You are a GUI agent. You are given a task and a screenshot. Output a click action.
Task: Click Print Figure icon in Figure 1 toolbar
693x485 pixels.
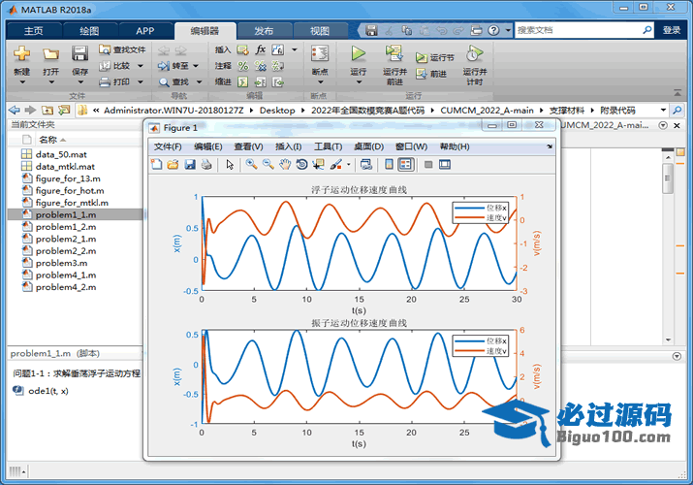coord(206,165)
